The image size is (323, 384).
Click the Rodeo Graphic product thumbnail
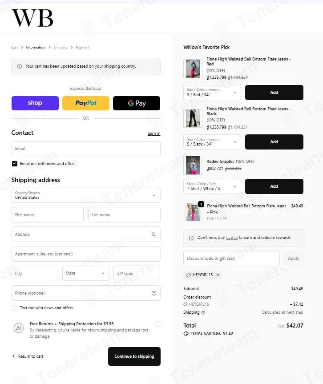click(193, 165)
